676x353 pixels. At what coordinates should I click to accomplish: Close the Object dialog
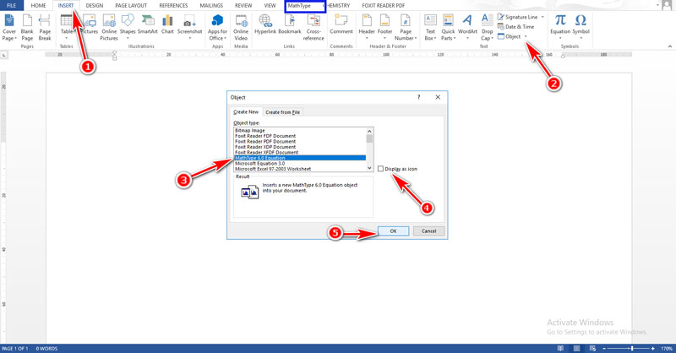(x=438, y=97)
